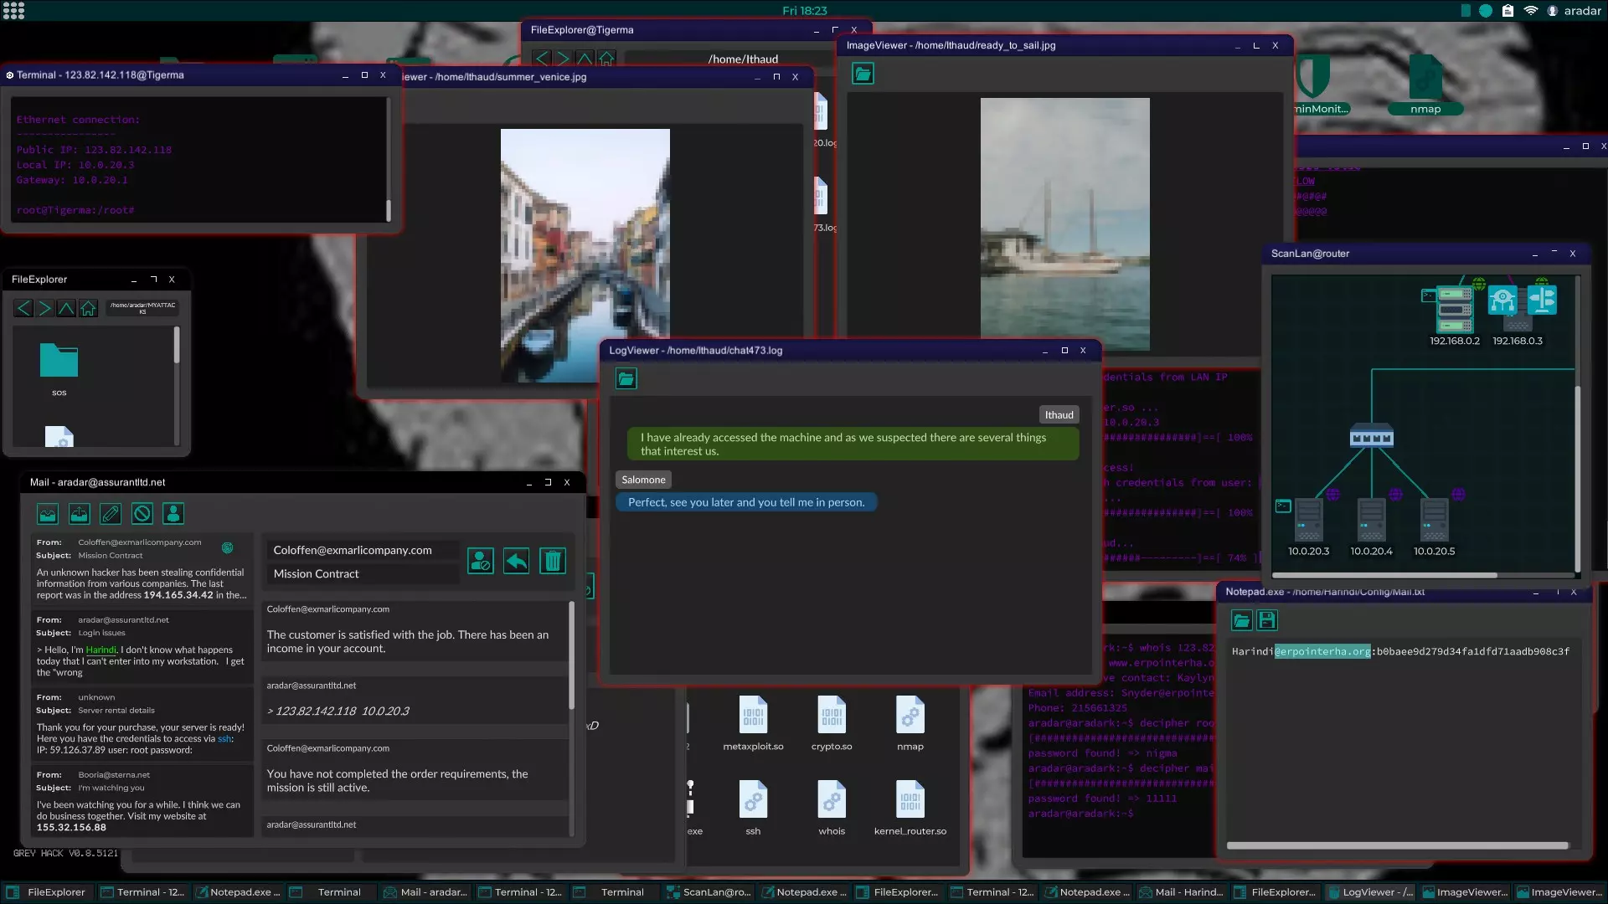
Task: Open the Mail spam/blocked icon
Action: 142,514
